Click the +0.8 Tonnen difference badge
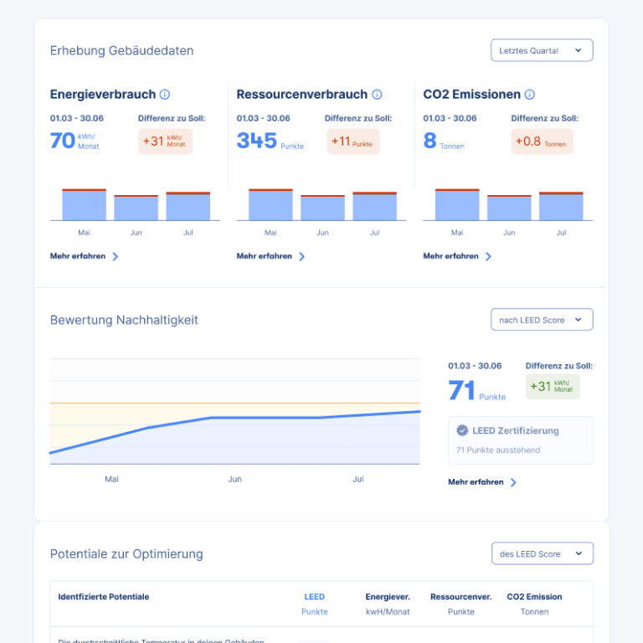 542,141
